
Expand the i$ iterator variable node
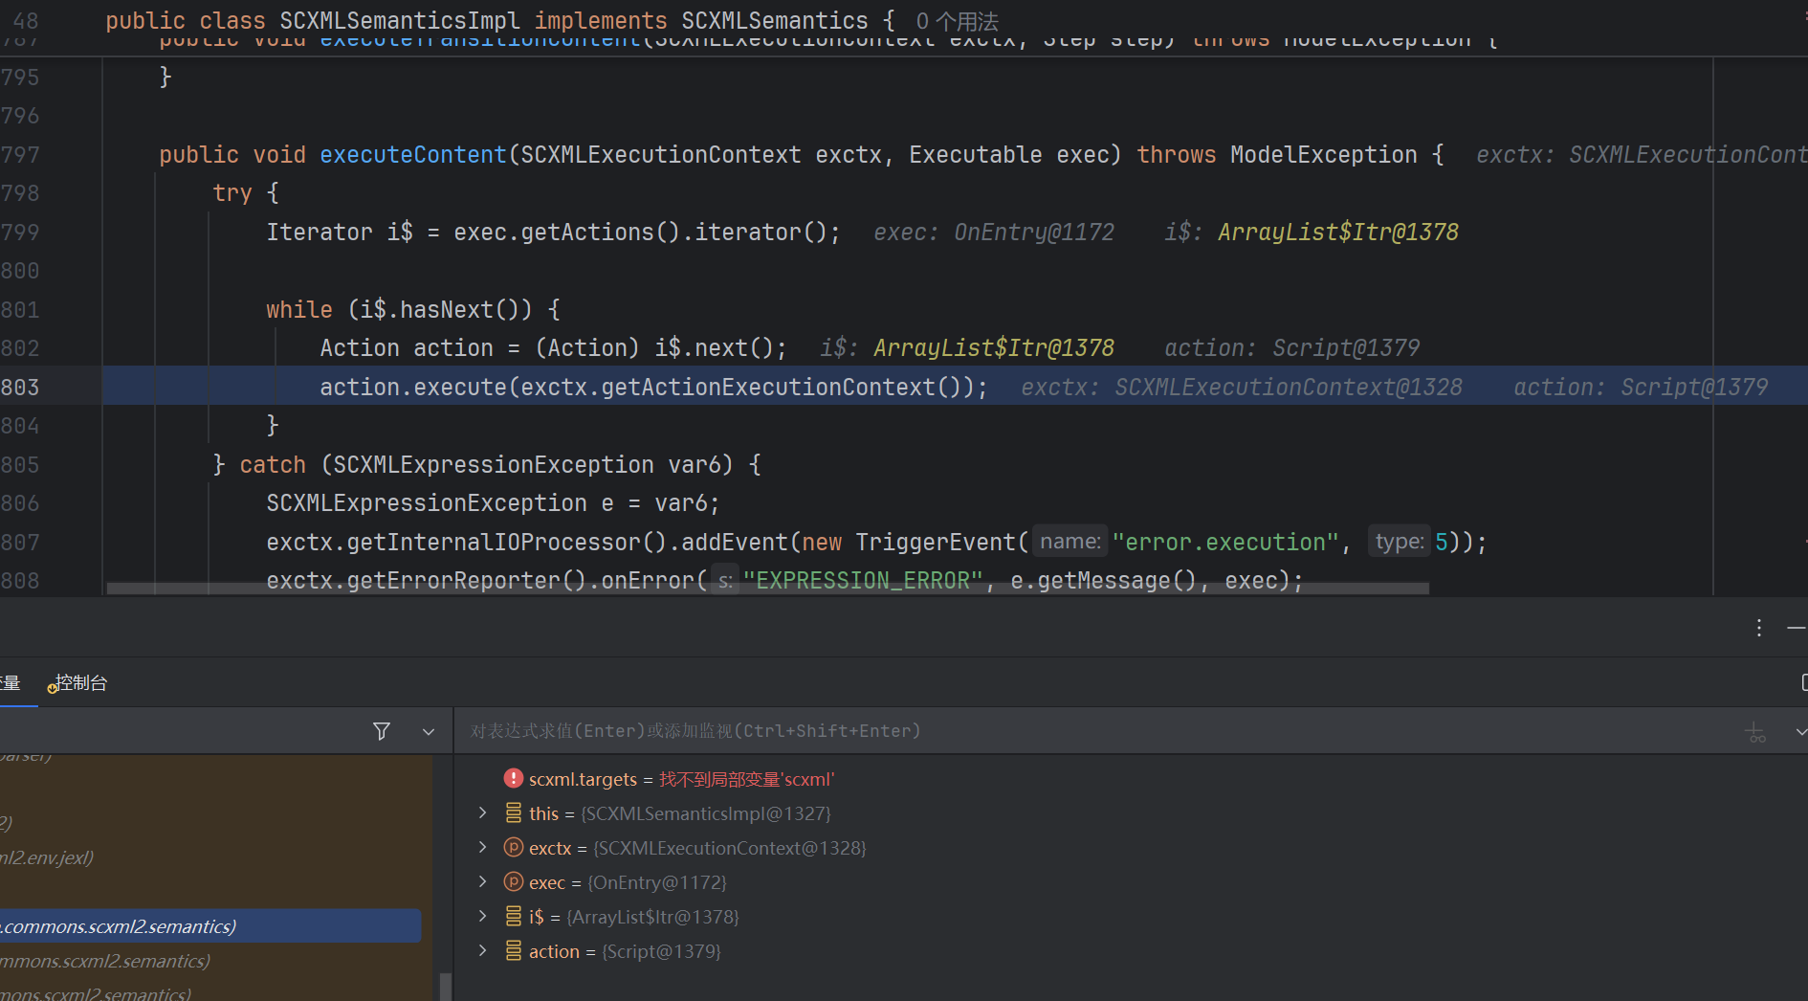click(x=483, y=917)
